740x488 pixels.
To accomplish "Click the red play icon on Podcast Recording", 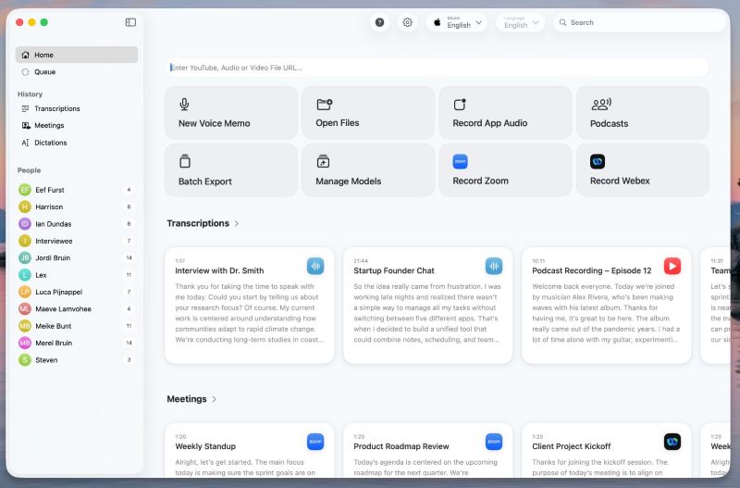I will coord(672,266).
